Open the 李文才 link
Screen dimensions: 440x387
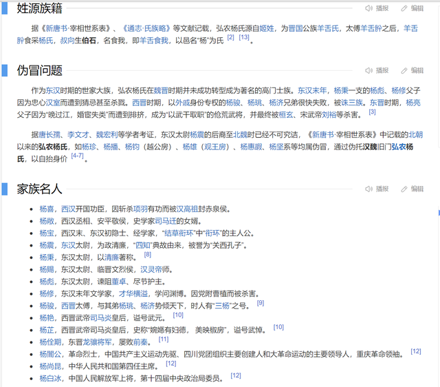(78, 135)
